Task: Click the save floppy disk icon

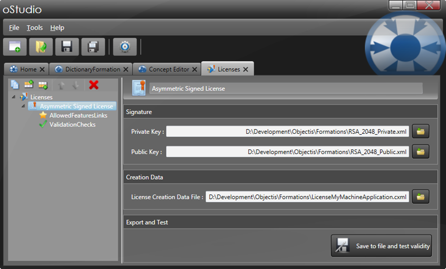Action: tap(67, 46)
